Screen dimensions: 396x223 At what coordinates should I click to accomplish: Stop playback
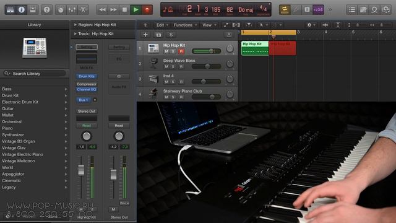pyautogui.click(x=124, y=10)
